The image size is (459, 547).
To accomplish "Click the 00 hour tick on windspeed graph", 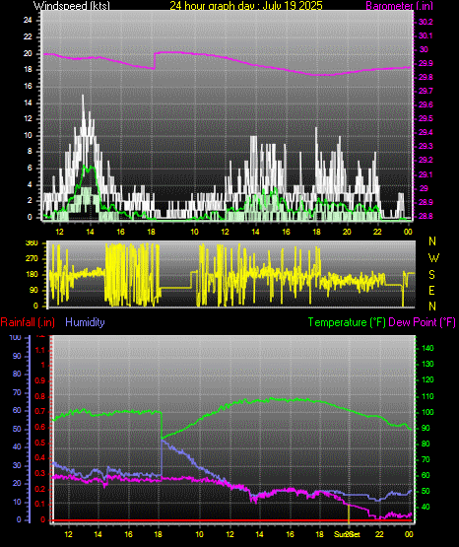I will (408, 232).
